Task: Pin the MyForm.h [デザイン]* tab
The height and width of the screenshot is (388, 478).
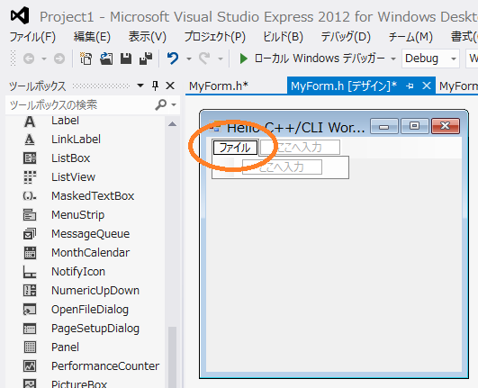Action: point(410,86)
